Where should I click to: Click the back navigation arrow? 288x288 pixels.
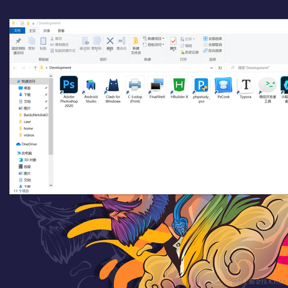point(15,68)
